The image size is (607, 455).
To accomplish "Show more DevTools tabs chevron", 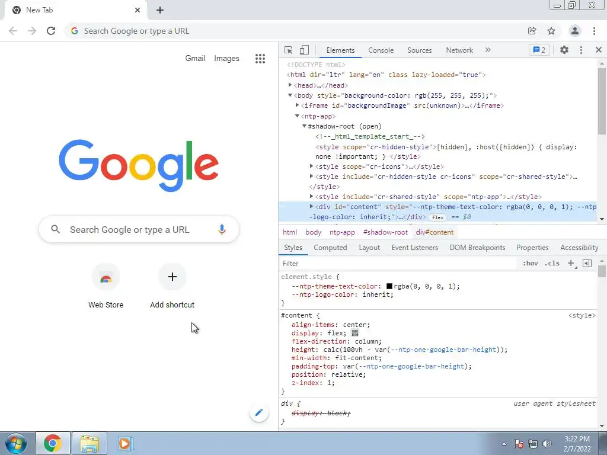I will (488, 50).
